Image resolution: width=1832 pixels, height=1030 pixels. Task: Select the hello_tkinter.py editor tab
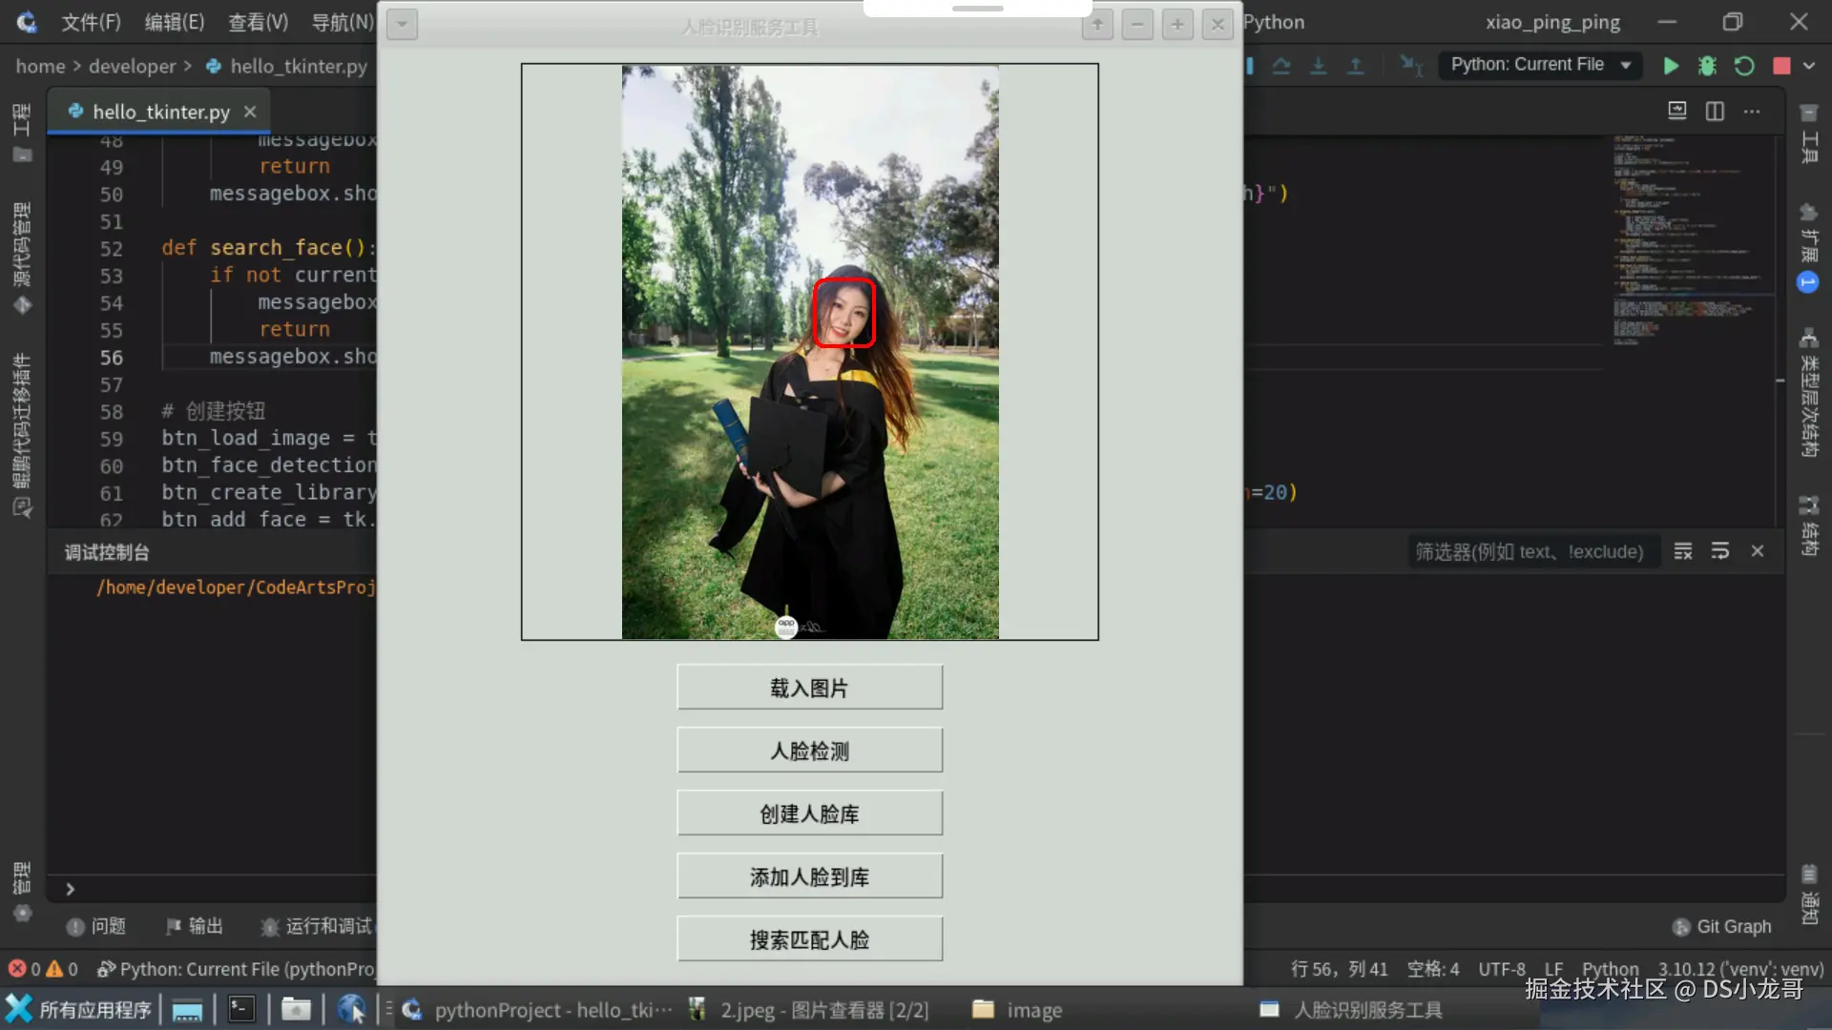click(160, 112)
